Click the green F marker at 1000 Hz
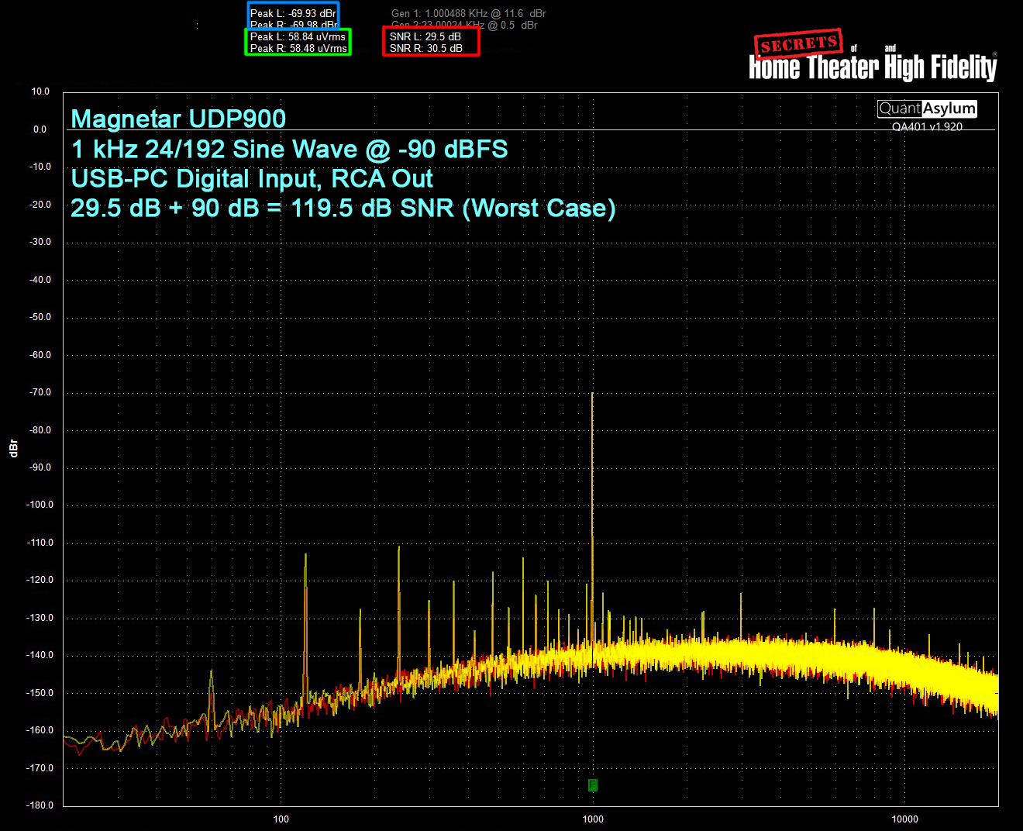1023x831 pixels. [x=593, y=785]
